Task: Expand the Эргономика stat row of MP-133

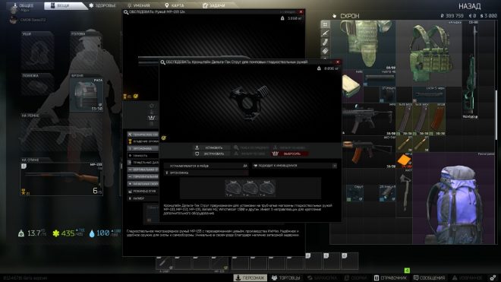Action: click(143, 148)
